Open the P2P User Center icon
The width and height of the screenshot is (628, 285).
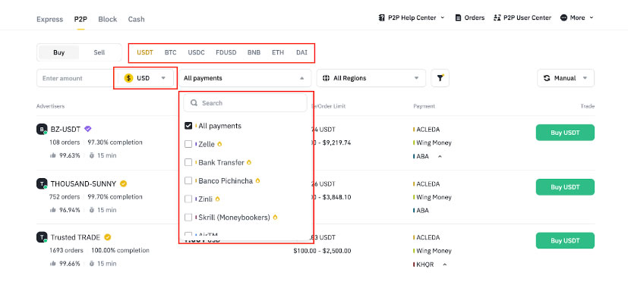[x=497, y=18]
